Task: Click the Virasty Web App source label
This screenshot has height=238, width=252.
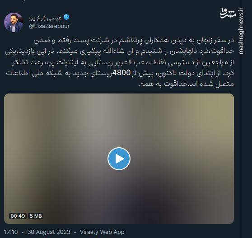Action: [x=102, y=232]
